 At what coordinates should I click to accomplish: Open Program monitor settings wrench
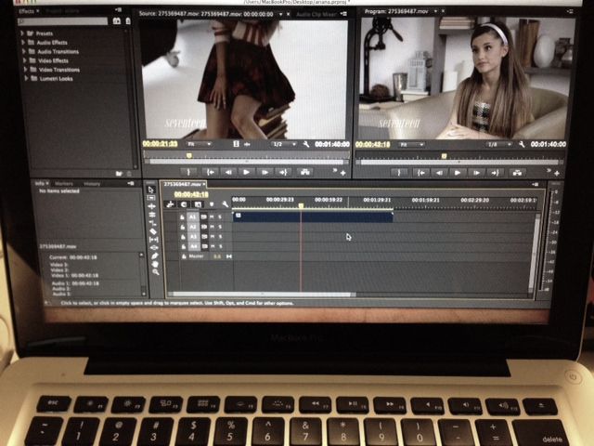522,144
